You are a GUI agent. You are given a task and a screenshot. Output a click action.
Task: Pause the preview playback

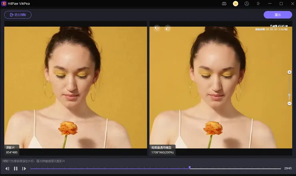pos(16,168)
